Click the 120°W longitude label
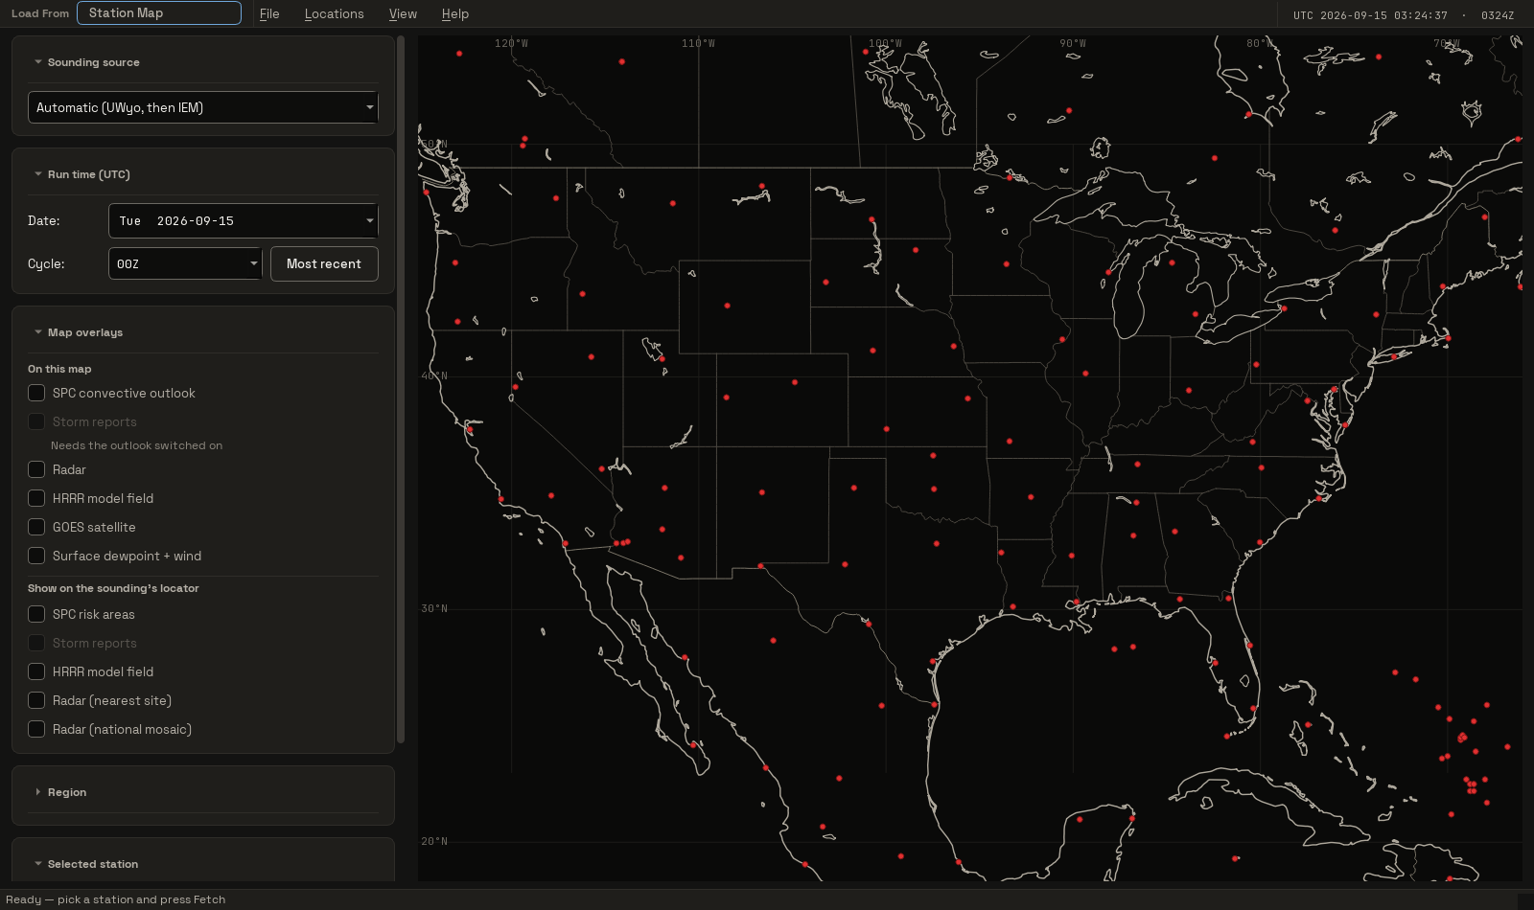1534x910 pixels. pos(511,43)
